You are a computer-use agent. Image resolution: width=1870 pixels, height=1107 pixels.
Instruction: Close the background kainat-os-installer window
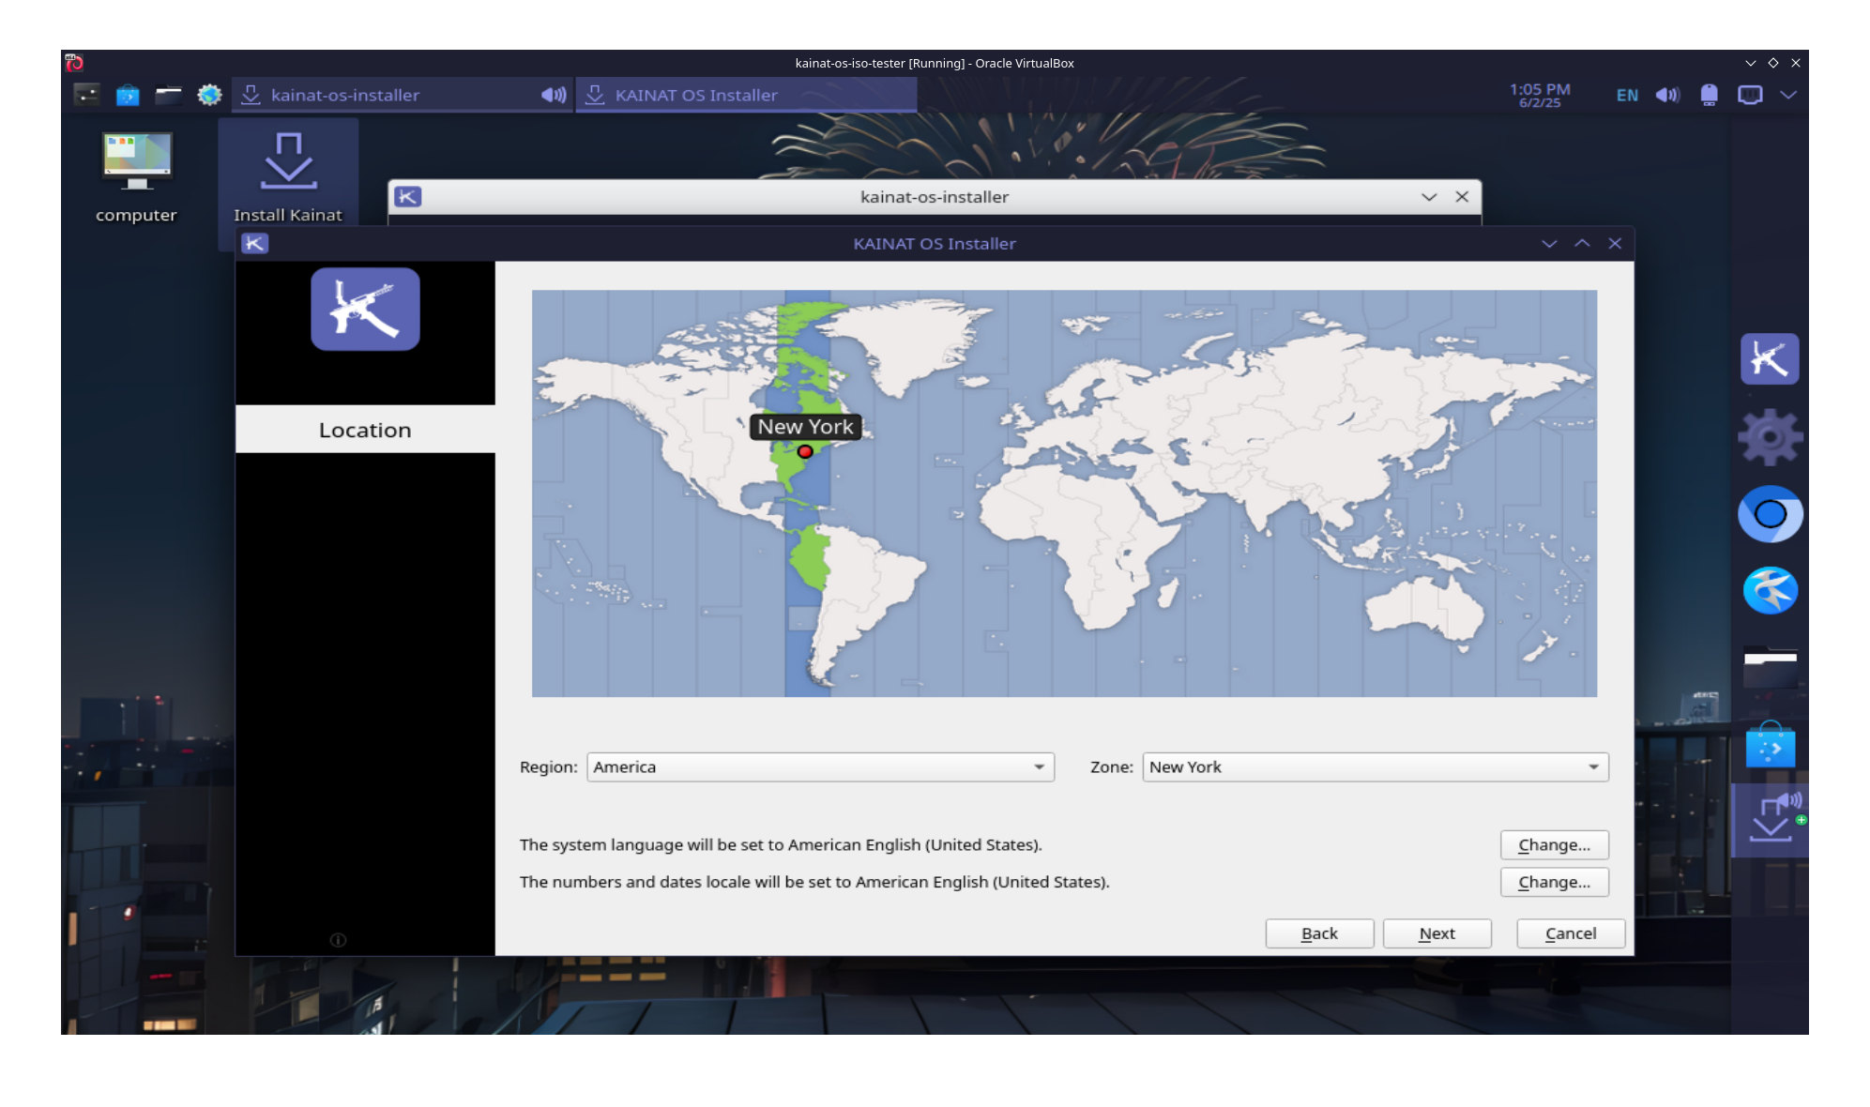pos(1462,197)
